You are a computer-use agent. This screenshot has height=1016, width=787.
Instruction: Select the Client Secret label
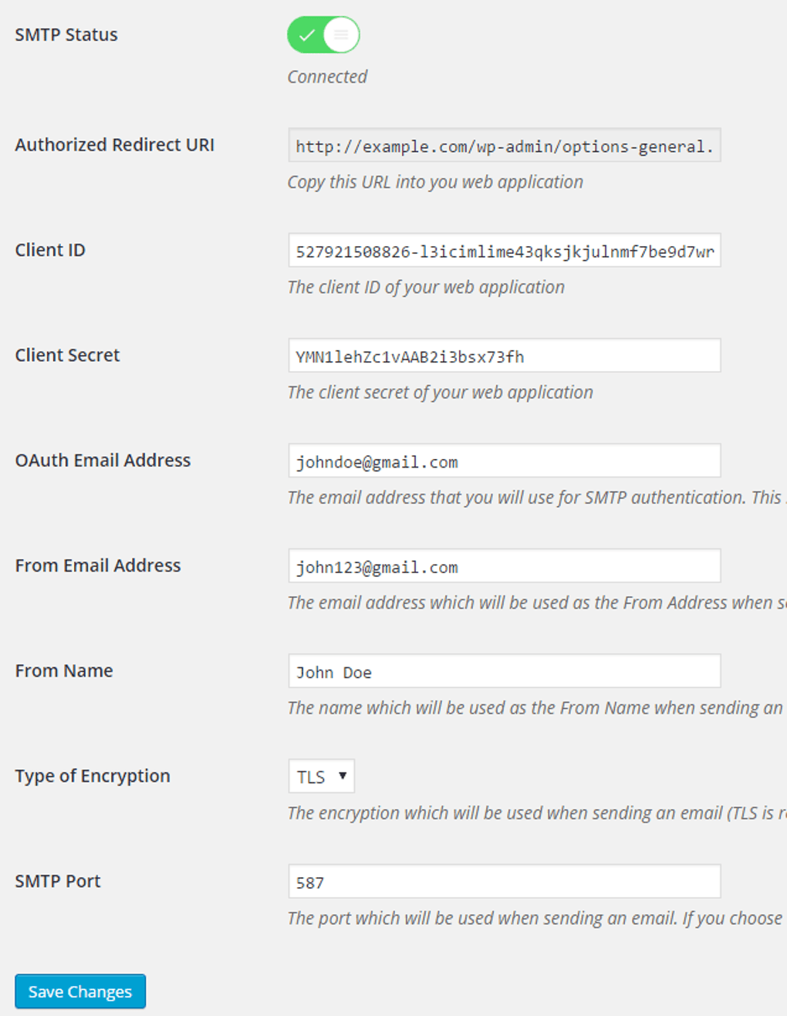[67, 355]
